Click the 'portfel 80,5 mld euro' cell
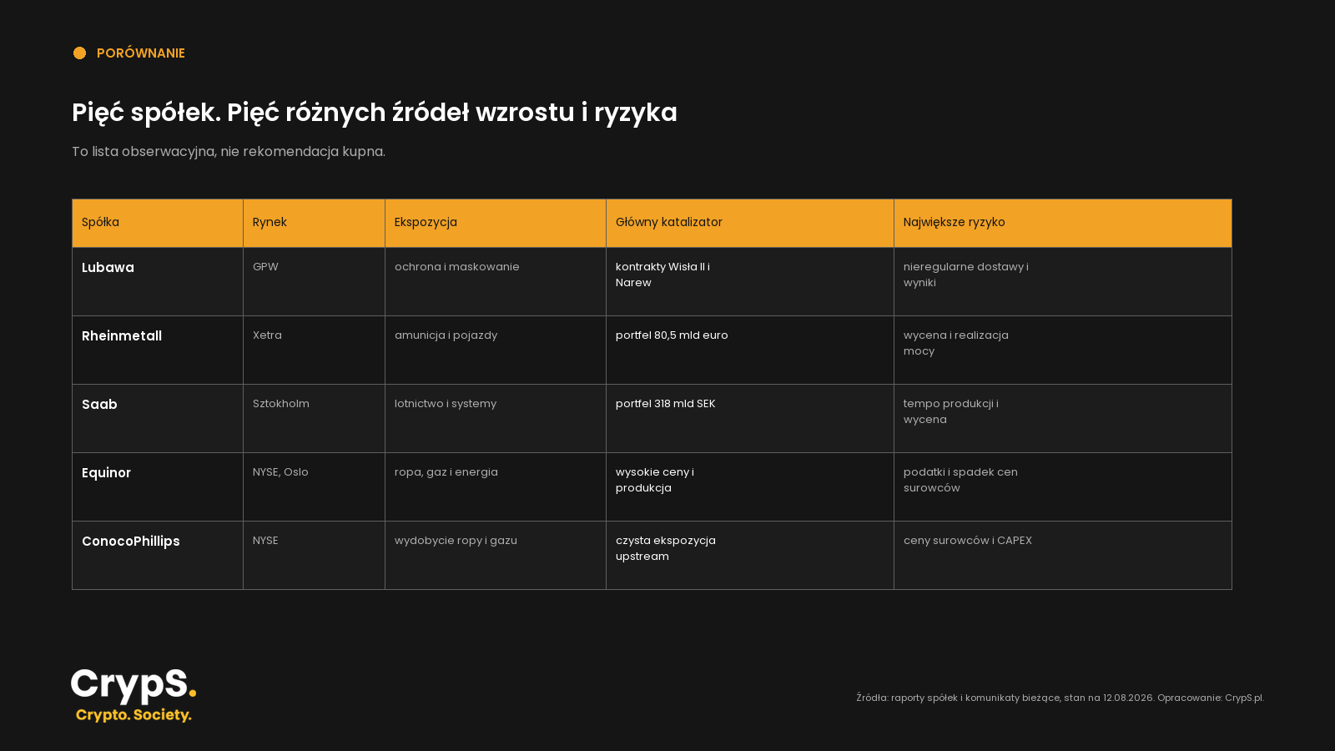 click(x=750, y=350)
